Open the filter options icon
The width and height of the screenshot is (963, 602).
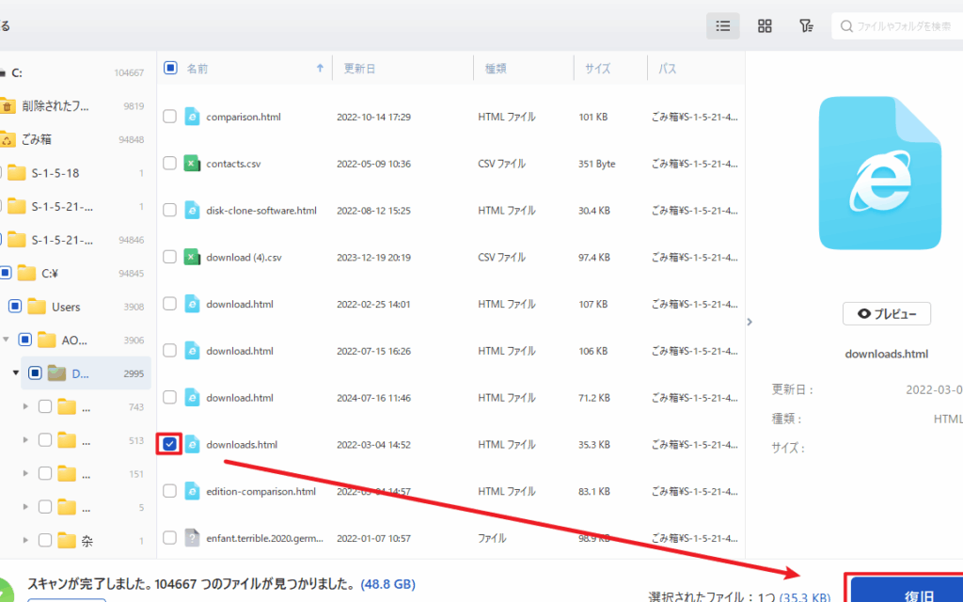pos(806,26)
